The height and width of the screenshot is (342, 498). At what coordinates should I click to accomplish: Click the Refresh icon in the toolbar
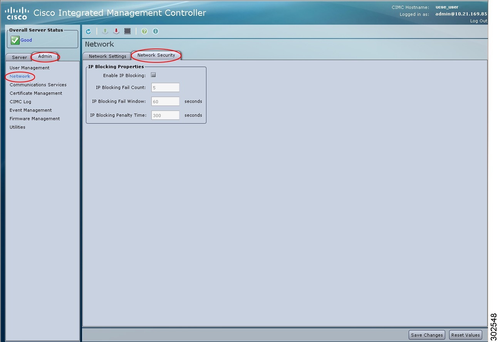coord(88,31)
